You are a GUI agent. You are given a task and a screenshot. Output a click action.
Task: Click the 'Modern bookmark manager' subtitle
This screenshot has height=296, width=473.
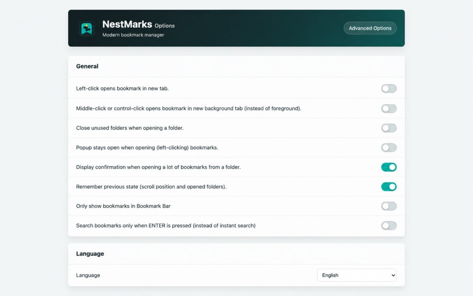tap(133, 35)
